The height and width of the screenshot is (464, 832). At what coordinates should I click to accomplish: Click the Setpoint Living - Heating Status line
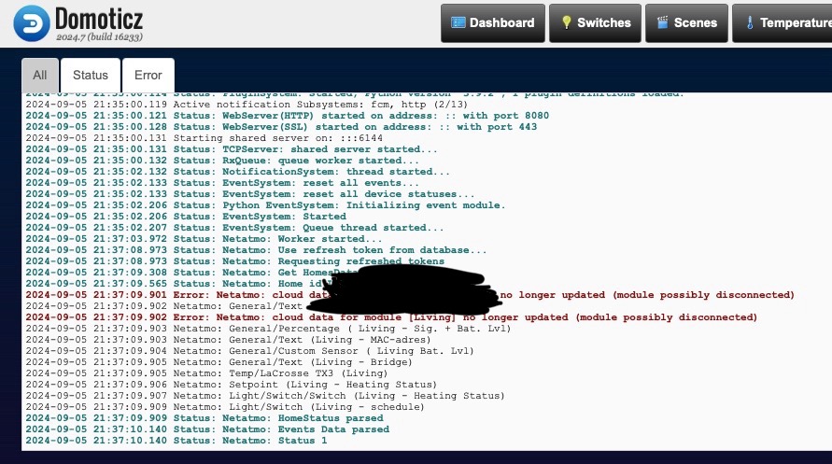click(x=232, y=385)
